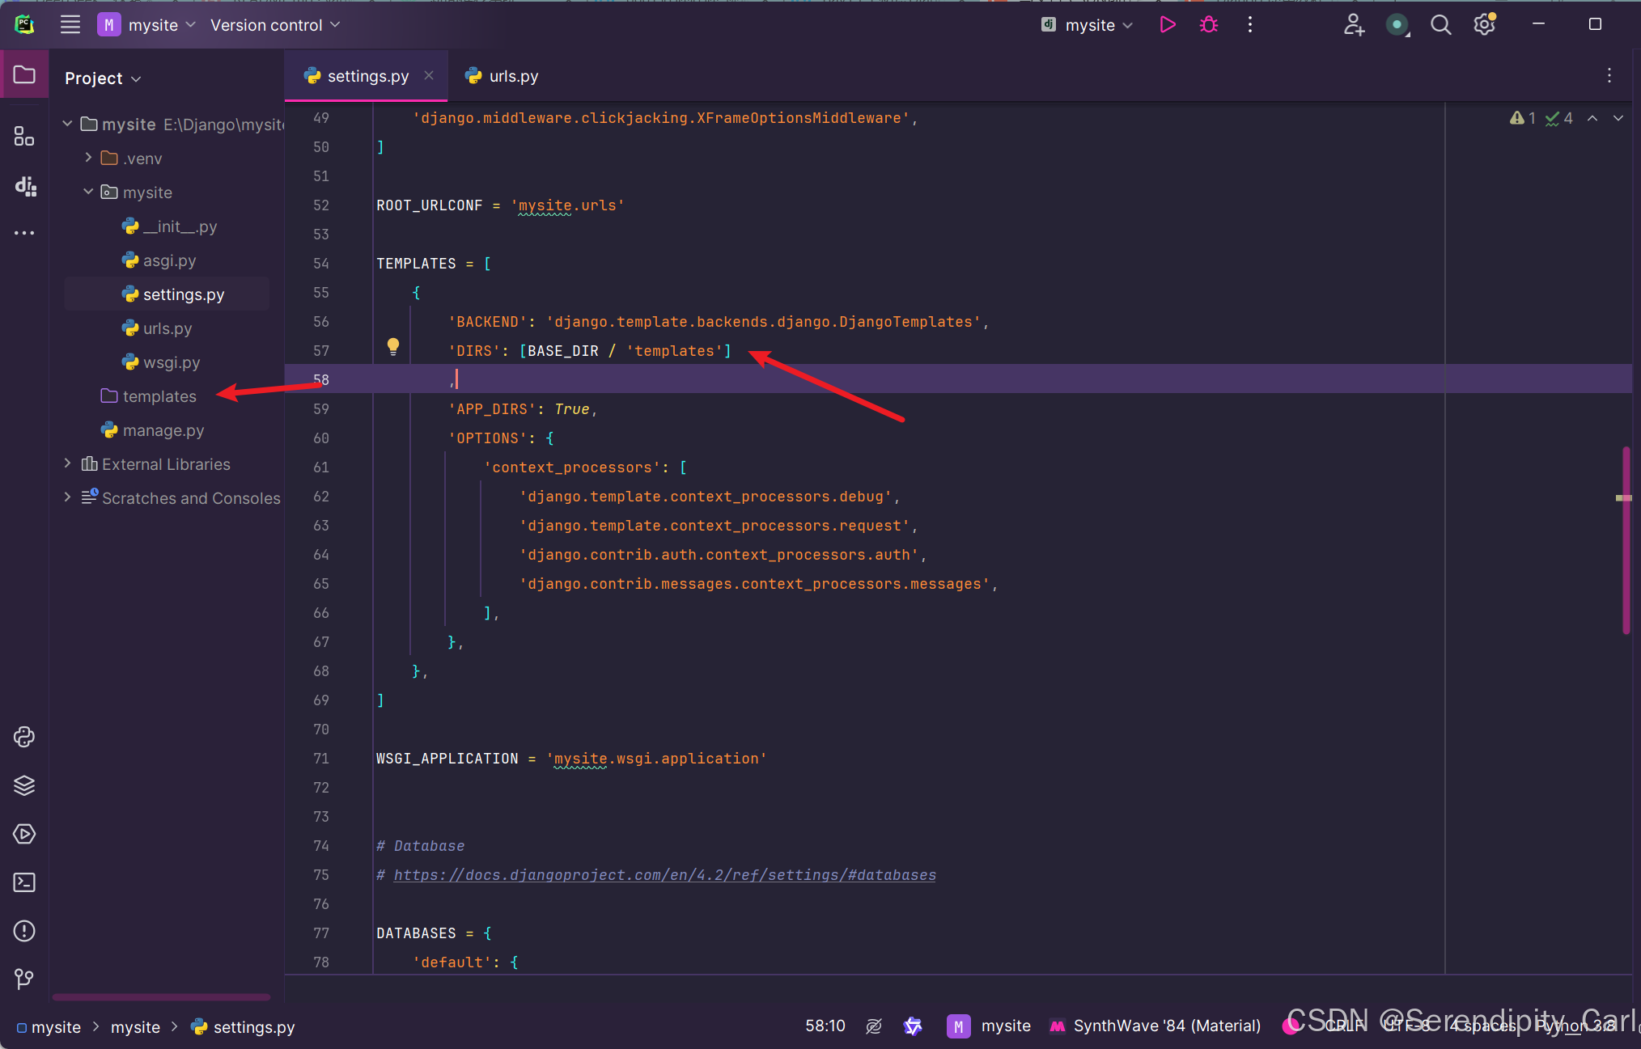Click the intention lightbulb on line 57
This screenshot has height=1049, width=1641.
pos(393,347)
